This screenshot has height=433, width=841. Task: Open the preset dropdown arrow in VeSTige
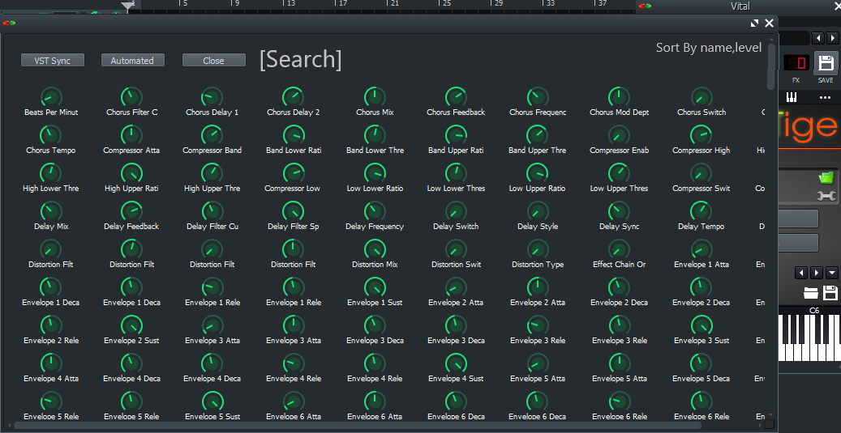tap(833, 273)
